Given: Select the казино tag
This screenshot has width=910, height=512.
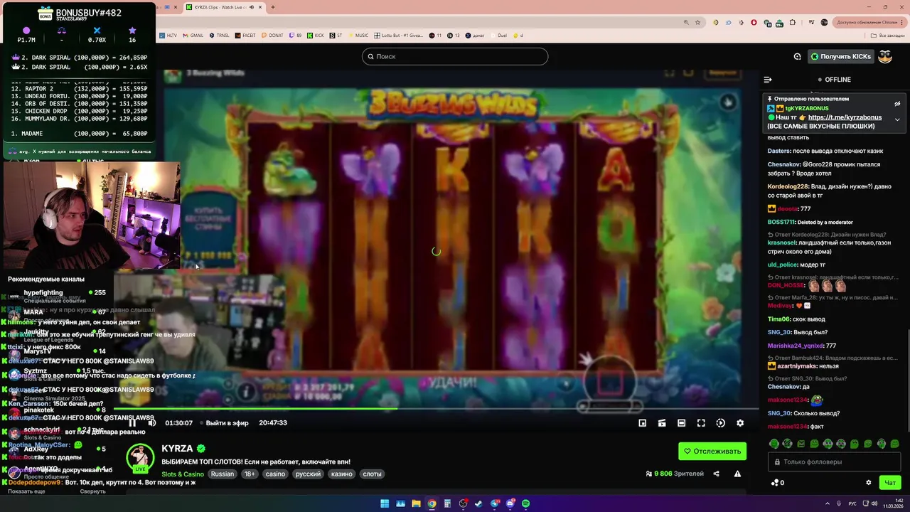Looking at the screenshot, I should pos(341,474).
